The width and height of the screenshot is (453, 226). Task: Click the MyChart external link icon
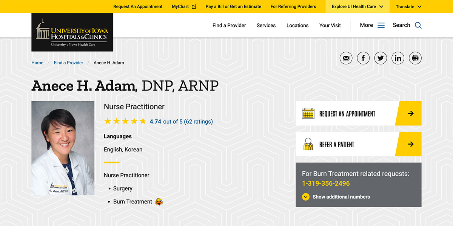(x=194, y=6)
